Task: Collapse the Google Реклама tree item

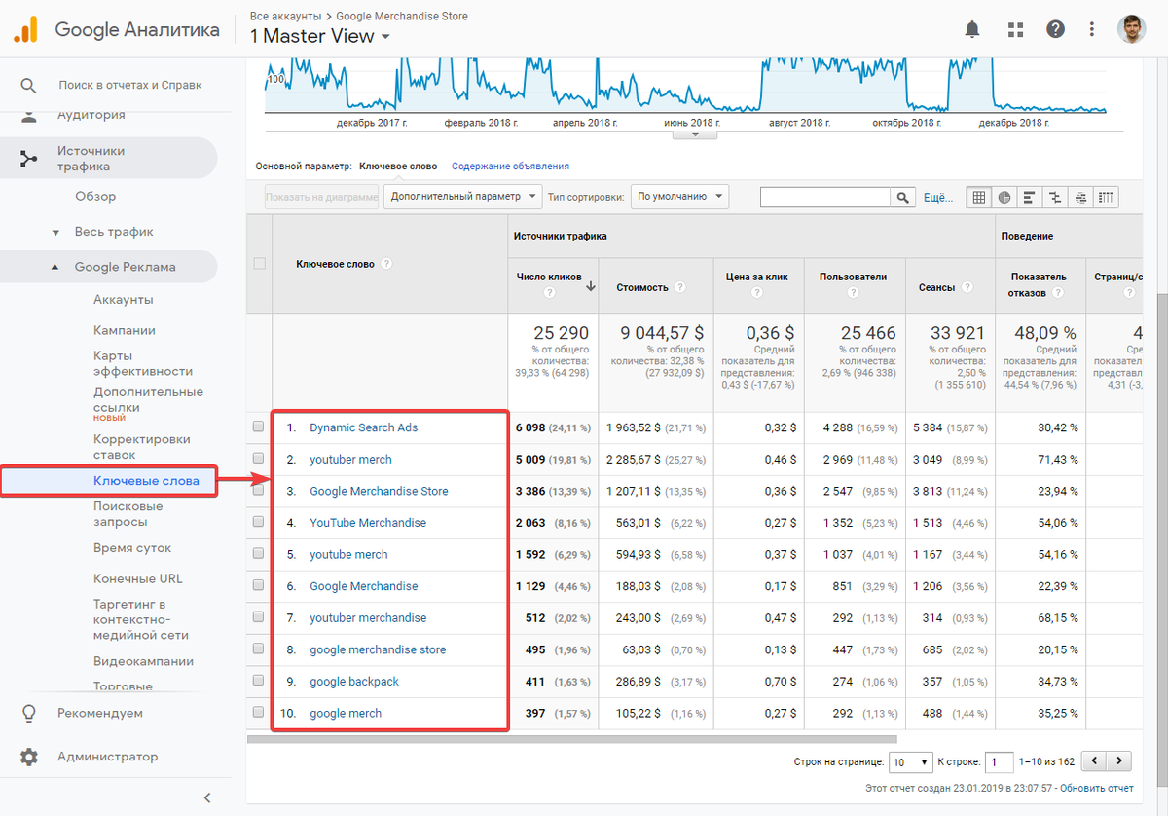Action: tap(55, 267)
